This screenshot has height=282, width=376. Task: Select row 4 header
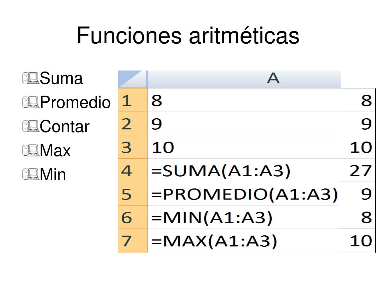click(x=133, y=170)
